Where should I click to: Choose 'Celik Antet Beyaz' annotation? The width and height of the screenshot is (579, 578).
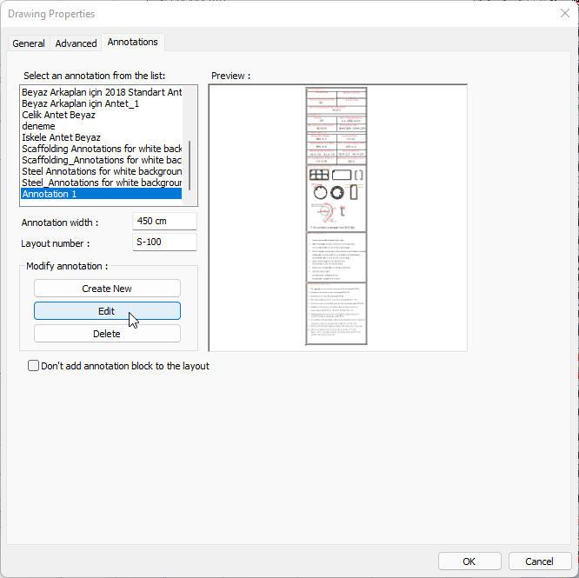coord(58,115)
